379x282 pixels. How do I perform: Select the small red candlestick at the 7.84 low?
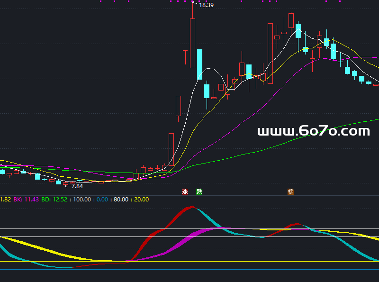pyautogui.click(x=65, y=184)
